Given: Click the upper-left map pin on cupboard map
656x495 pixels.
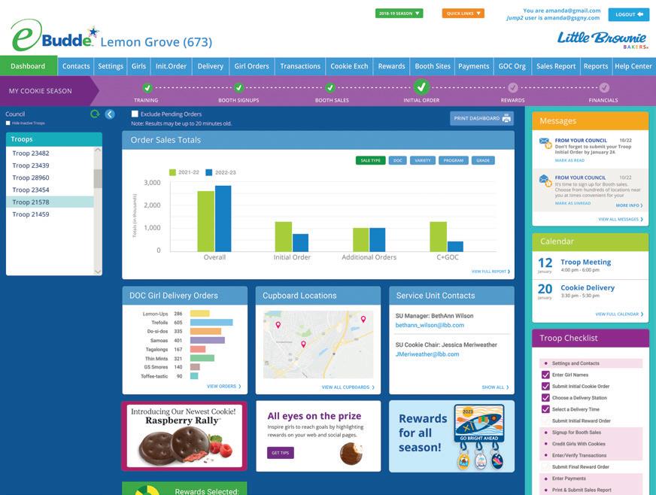Looking at the screenshot, I should pos(278,325).
